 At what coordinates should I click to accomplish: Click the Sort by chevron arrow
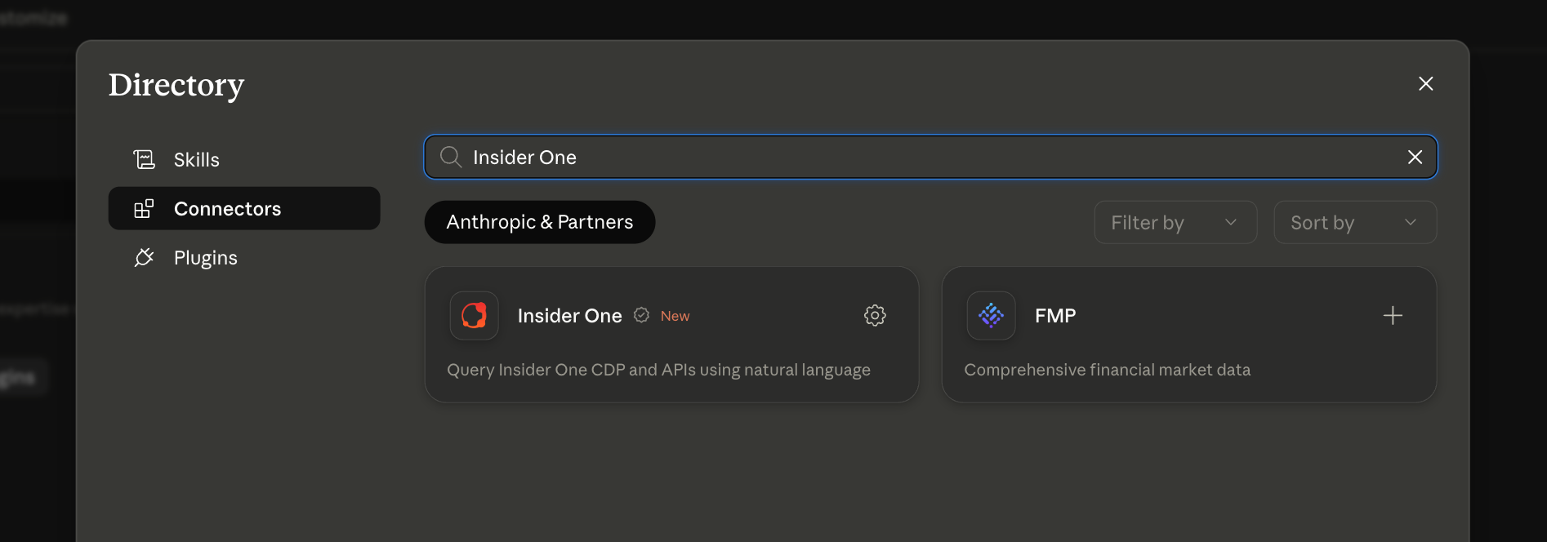click(1411, 222)
